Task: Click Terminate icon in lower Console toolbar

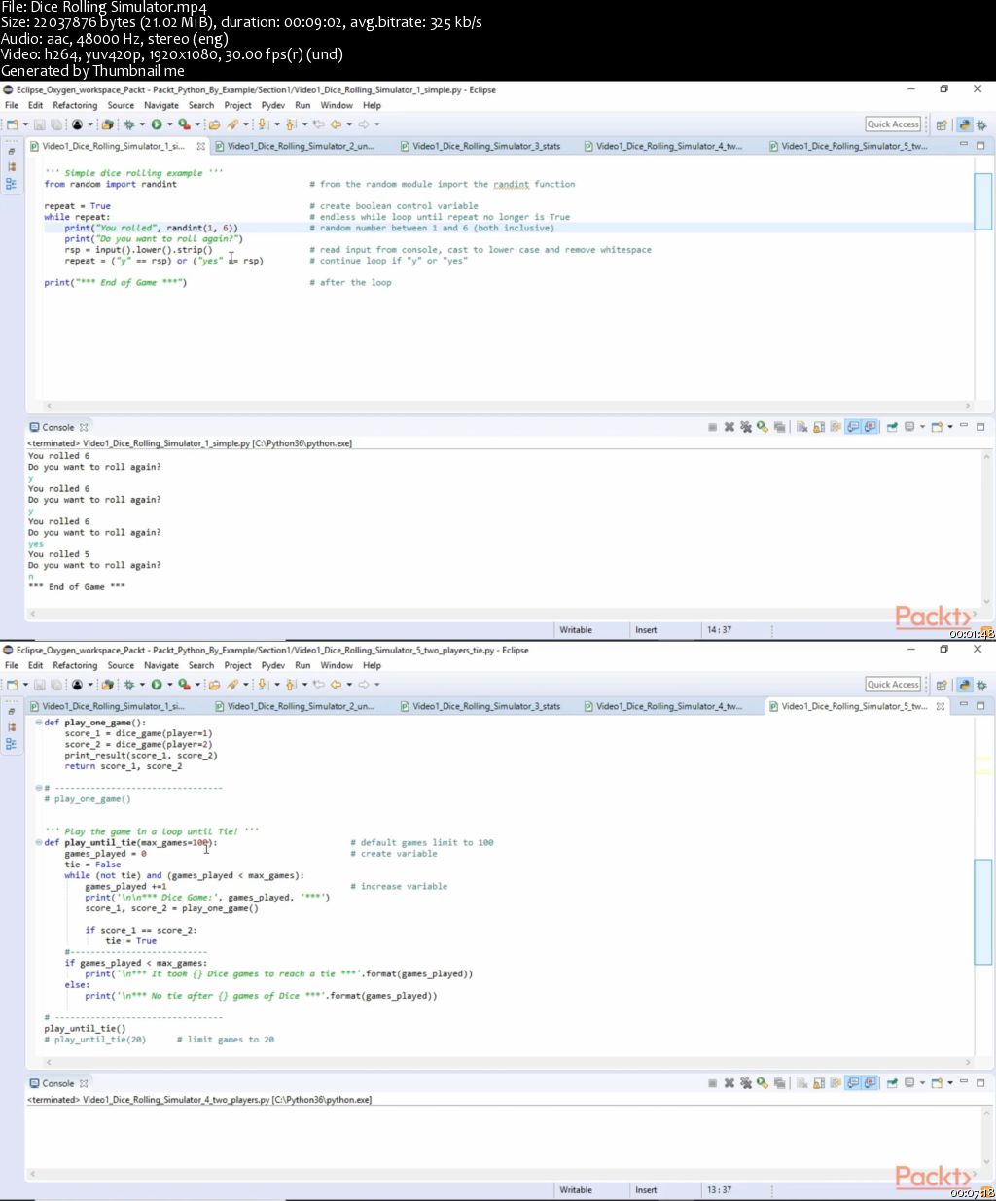Action: 712,1083
